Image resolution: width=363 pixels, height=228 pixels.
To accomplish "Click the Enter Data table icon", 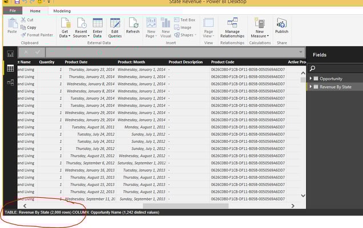I will (x=98, y=23).
